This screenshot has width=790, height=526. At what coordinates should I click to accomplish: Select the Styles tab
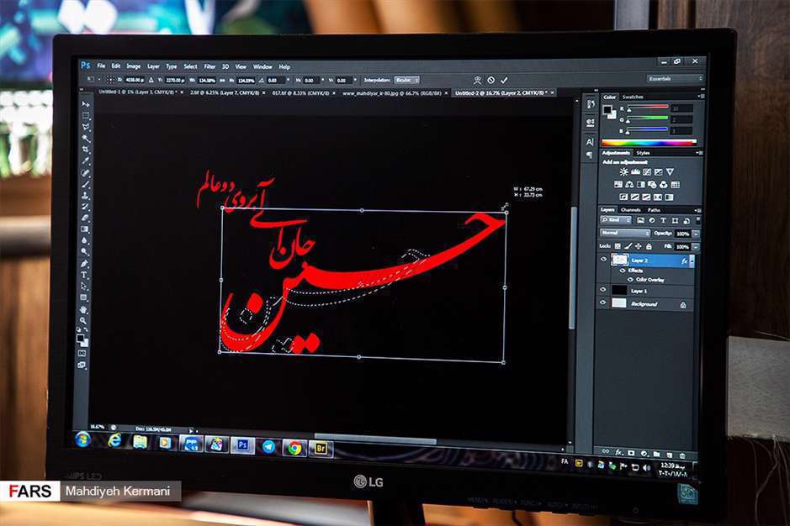642,153
